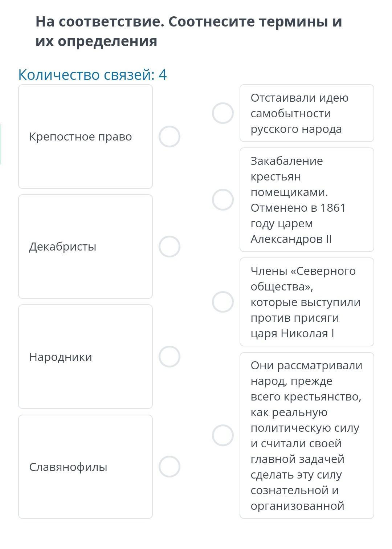The height and width of the screenshot is (549, 392).
Task: Click the Народники term card
Action: pyautogui.click(x=85, y=357)
